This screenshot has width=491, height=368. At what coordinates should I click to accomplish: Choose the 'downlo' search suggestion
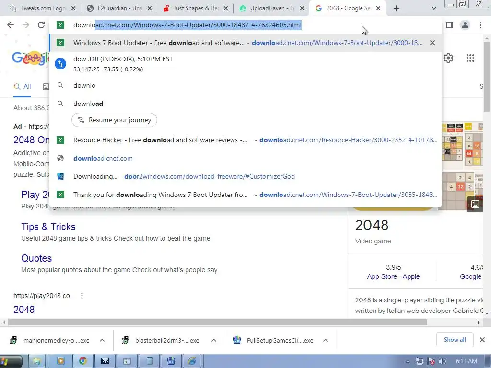[245, 85]
